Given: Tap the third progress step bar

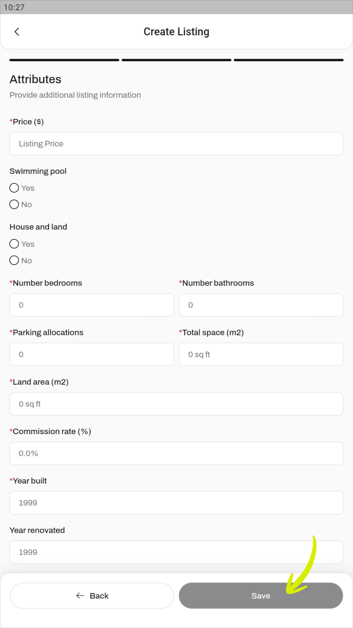Looking at the screenshot, I should click(x=289, y=60).
